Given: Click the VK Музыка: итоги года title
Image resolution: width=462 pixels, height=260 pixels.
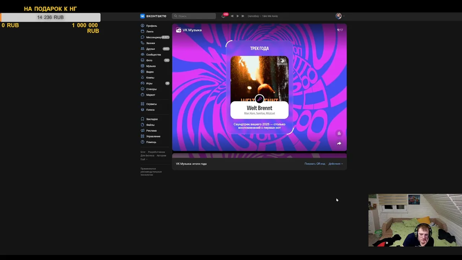Looking at the screenshot, I should pyautogui.click(x=191, y=164).
